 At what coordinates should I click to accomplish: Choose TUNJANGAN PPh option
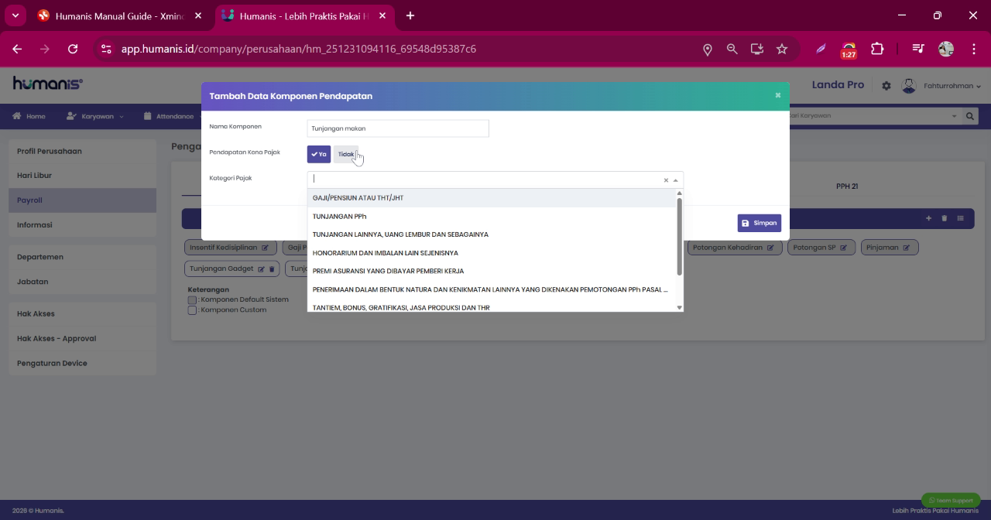(492, 217)
